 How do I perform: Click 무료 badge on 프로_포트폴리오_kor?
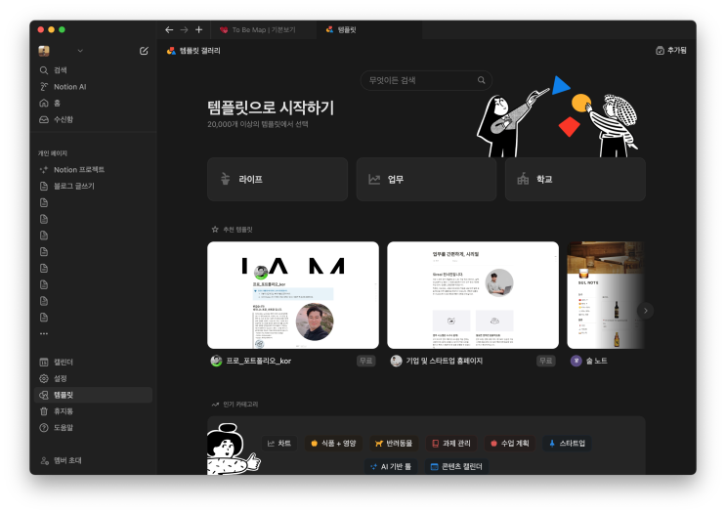click(365, 361)
